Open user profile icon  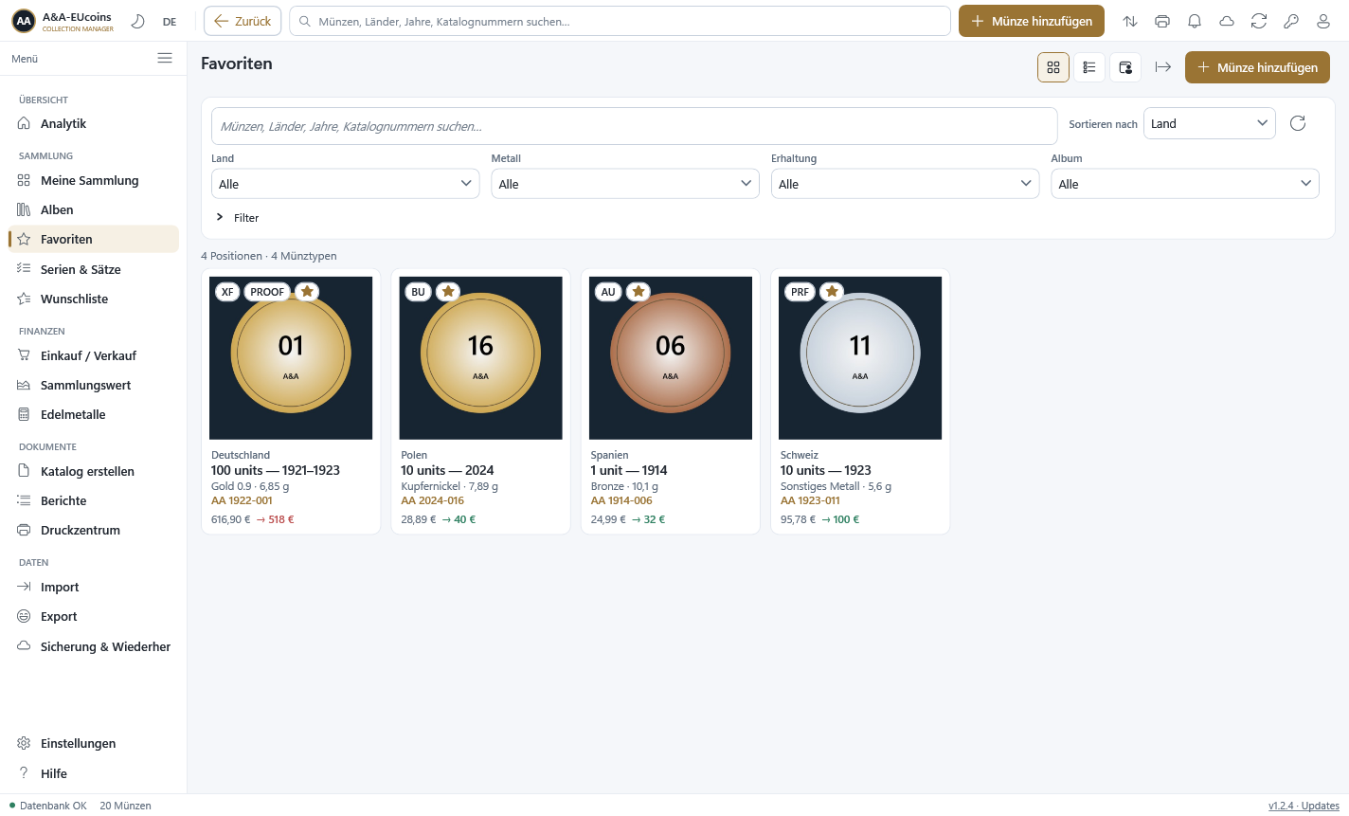click(x=1323, y=21)
